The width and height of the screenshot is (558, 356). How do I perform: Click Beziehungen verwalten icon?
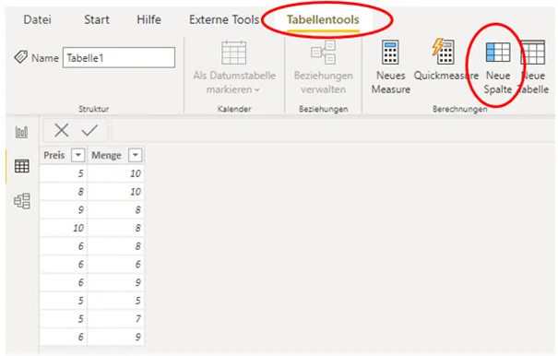click(x=323, y=53)
